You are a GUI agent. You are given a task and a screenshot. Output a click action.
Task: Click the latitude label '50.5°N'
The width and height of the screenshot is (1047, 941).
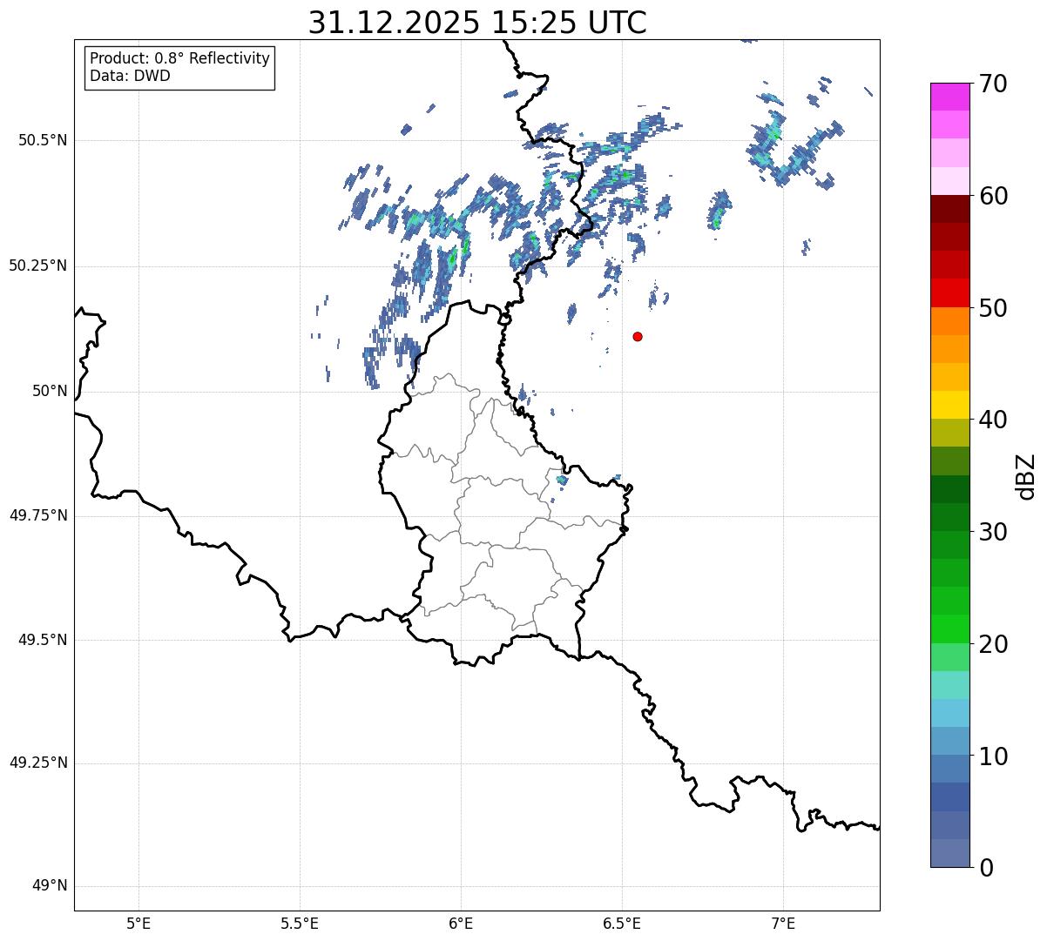coord(43,140)
